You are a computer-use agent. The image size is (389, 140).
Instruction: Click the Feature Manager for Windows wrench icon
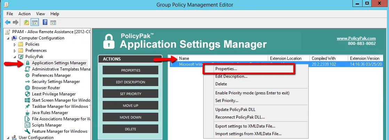tap(27, 131)
